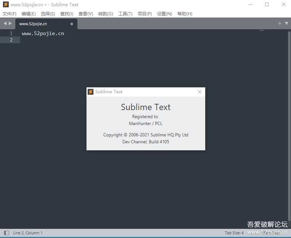Open the 编辑(E) menu
This screenshot has width=291, height=238.
coord(28,14)
